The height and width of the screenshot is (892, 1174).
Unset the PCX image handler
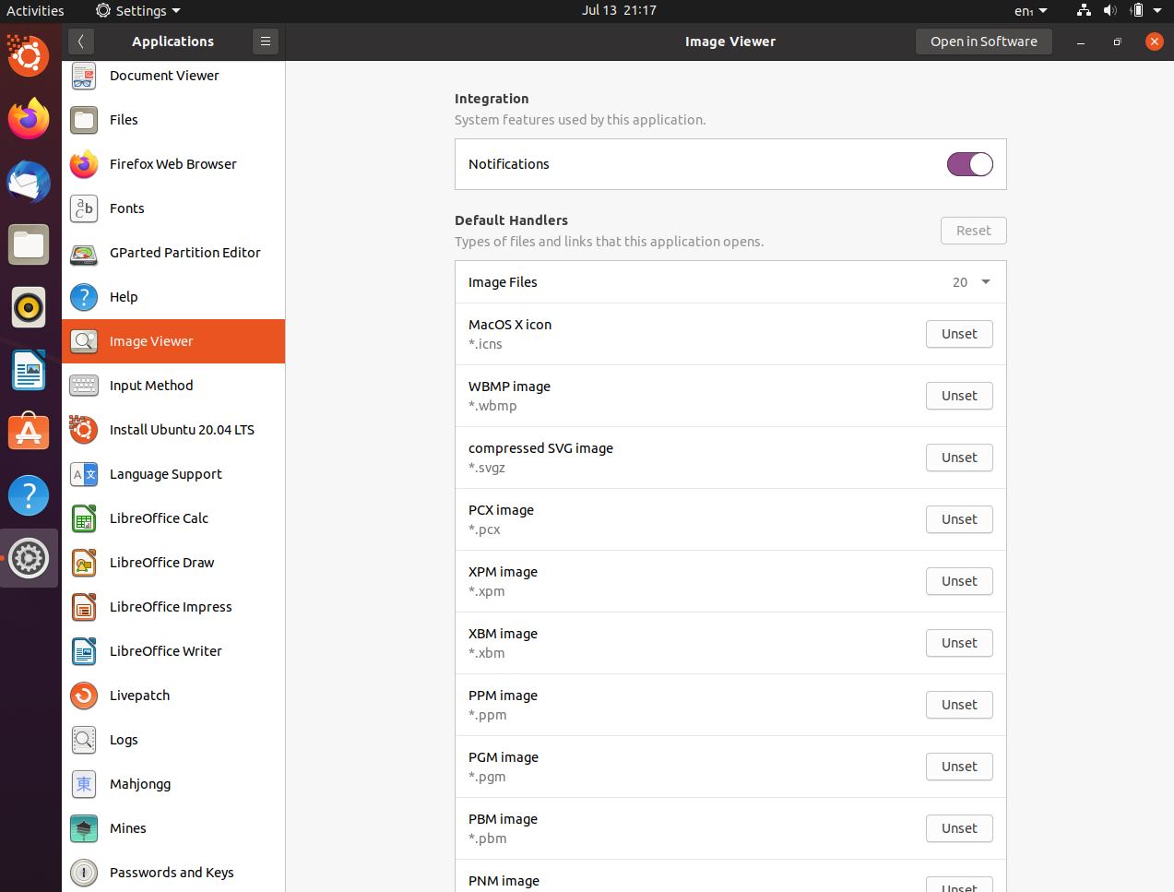959,519
